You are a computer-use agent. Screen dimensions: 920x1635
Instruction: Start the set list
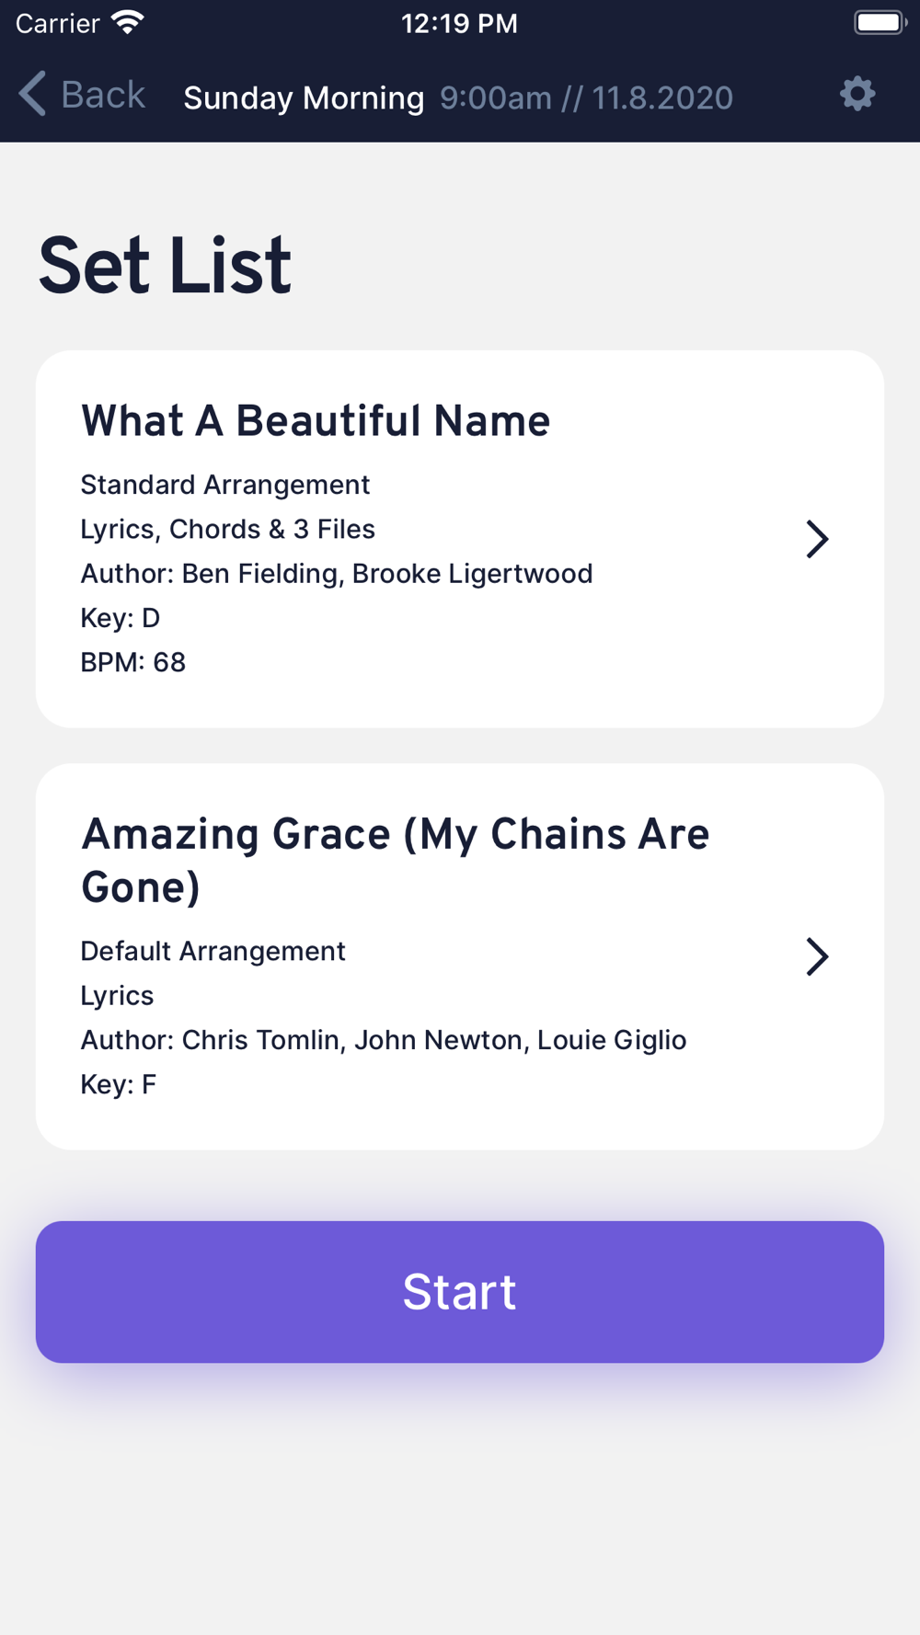click(460, 1292)
